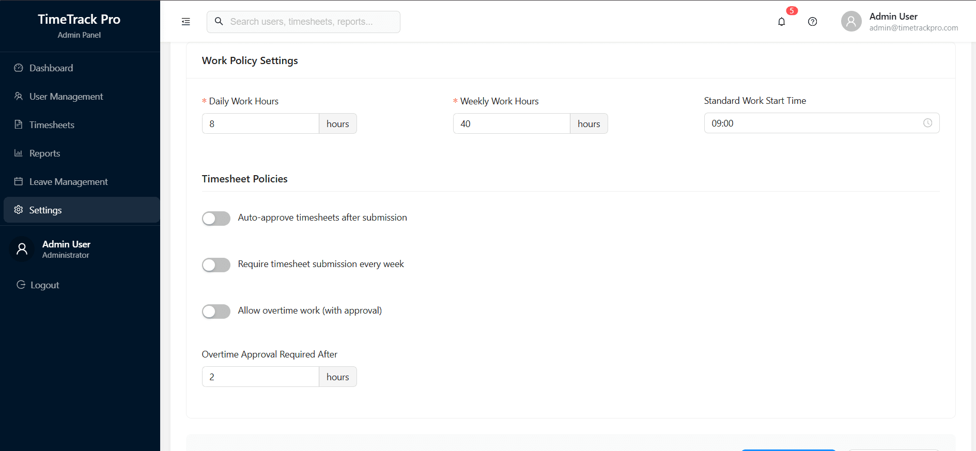
Task: Click the sidebar Admin User profile avatar
Action: click(22, 249)
